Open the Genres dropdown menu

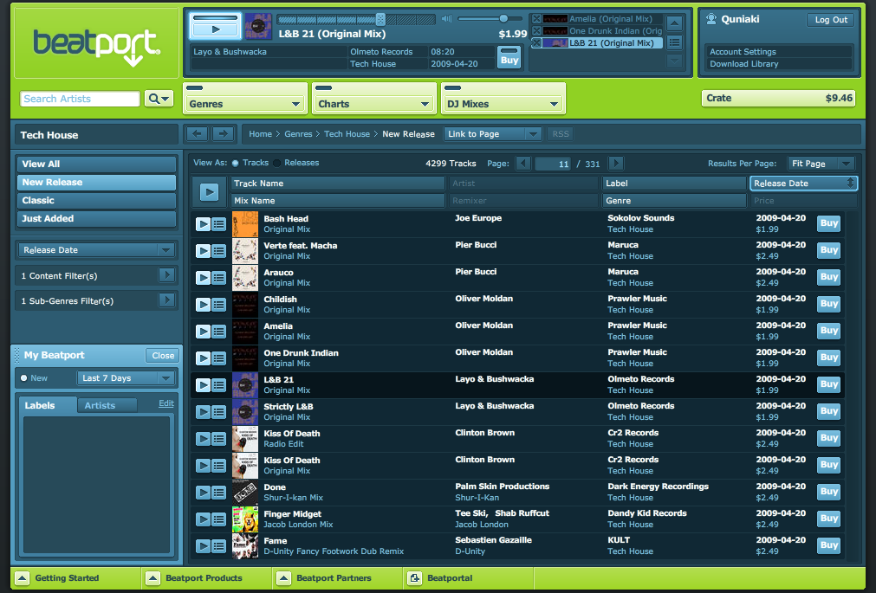pyautogui.click(x=245, y=103)
